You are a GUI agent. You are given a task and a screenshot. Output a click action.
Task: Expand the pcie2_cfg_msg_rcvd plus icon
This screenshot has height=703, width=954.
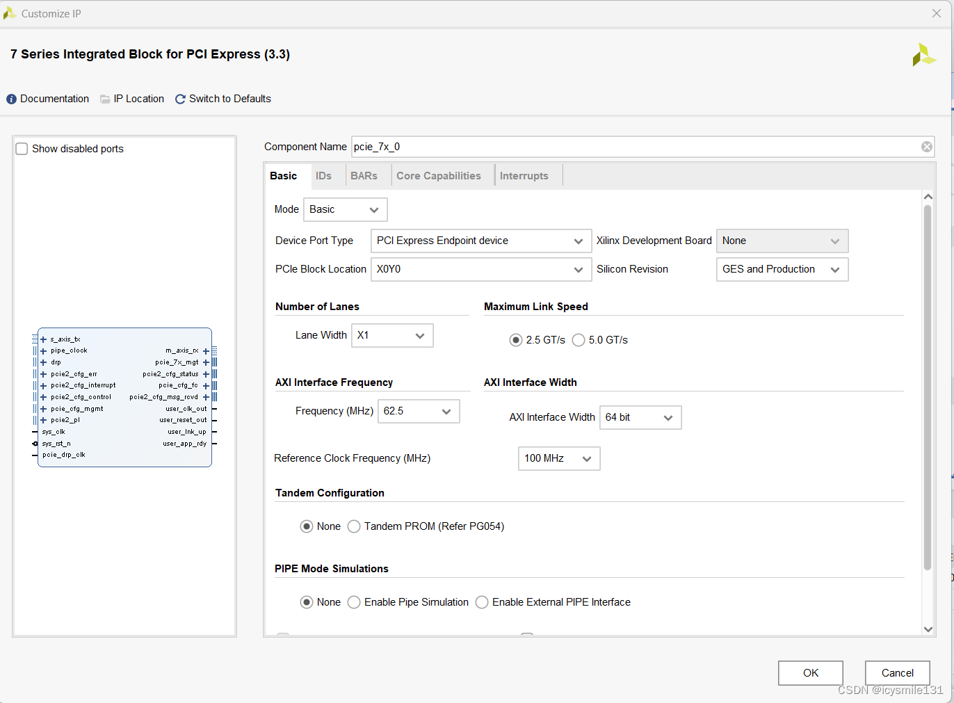tap(206, 397)
